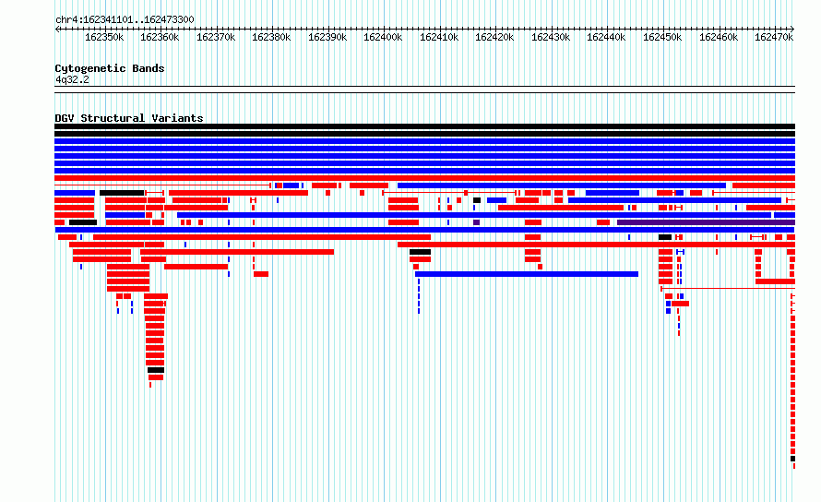Click the 162380k coordinate label
The height and width of the screenshot is (502, 821).
pos(271,37)
